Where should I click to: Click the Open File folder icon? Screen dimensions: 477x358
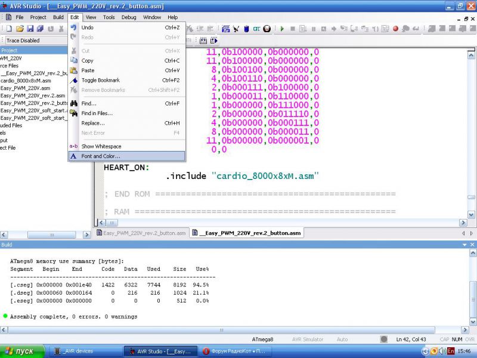[20, 29]
